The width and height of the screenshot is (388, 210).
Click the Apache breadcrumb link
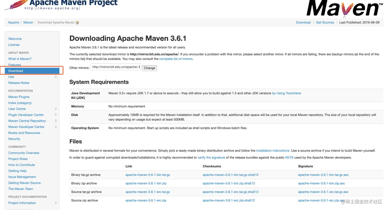[14, 23]
